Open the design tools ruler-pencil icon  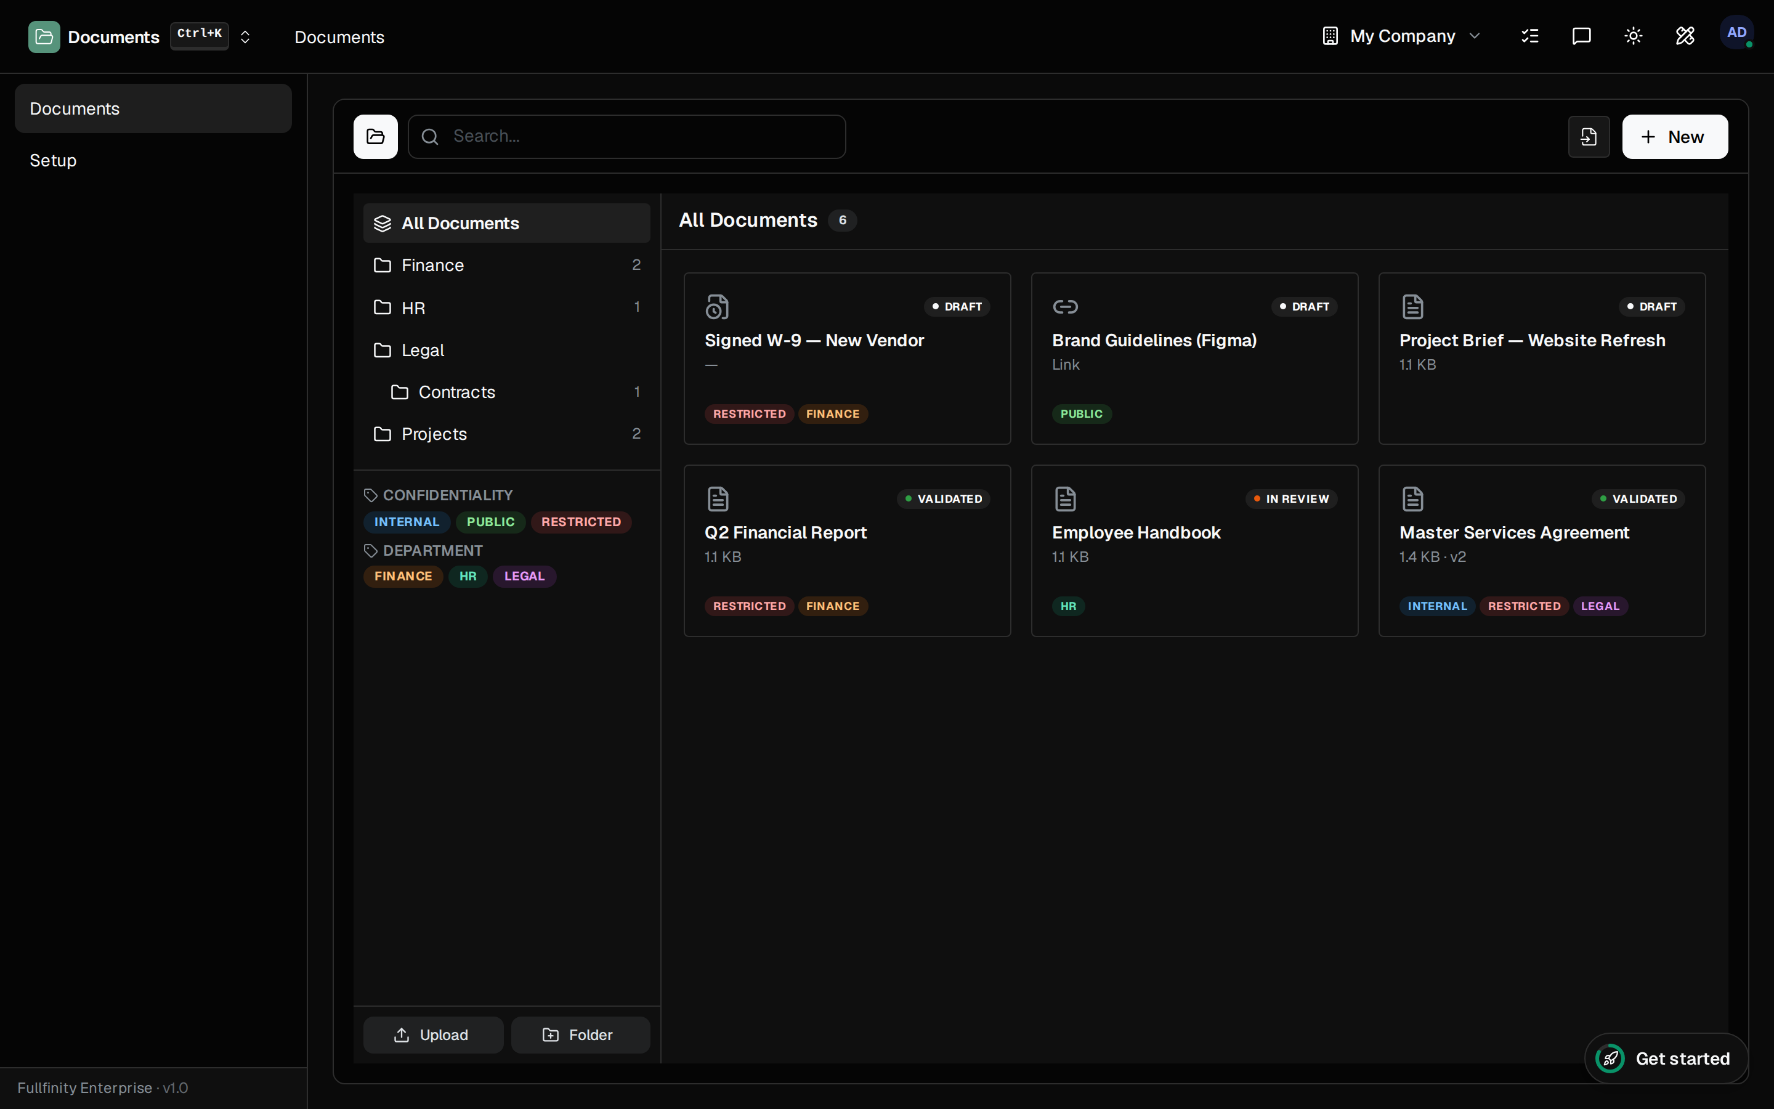pos(1685,36)
